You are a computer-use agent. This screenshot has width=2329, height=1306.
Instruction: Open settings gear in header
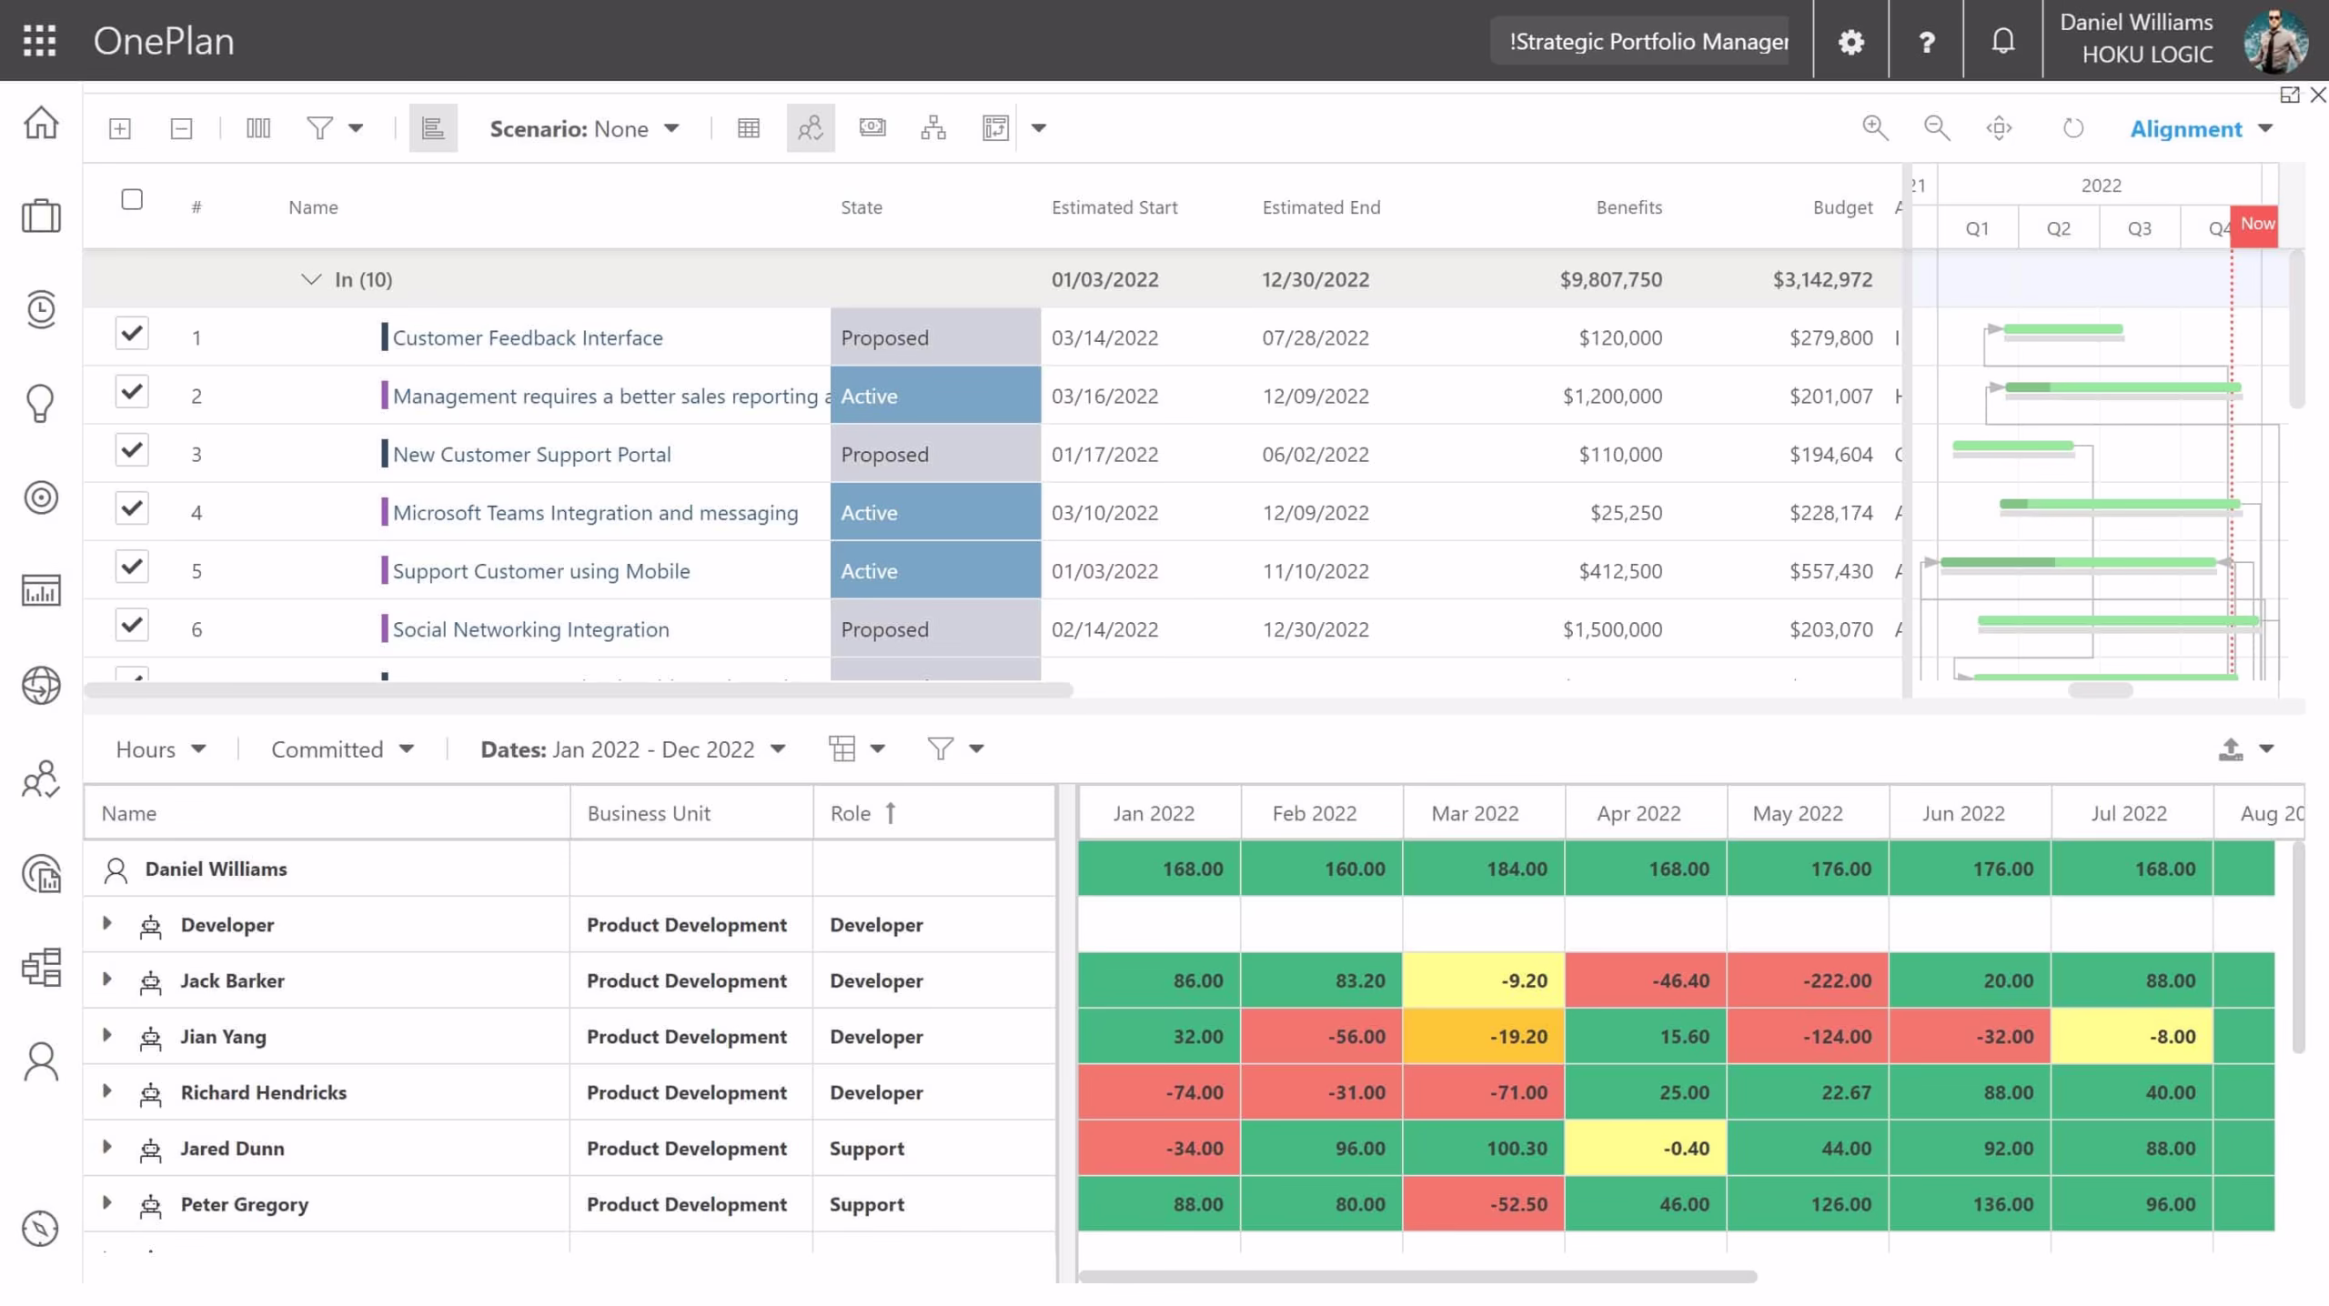[1850, 42]
